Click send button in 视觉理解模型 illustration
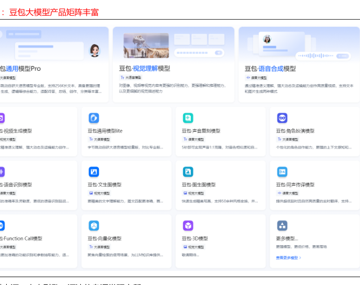Viewport: 360px width, 285px height. pyautogui.click(x=218, y=53)
